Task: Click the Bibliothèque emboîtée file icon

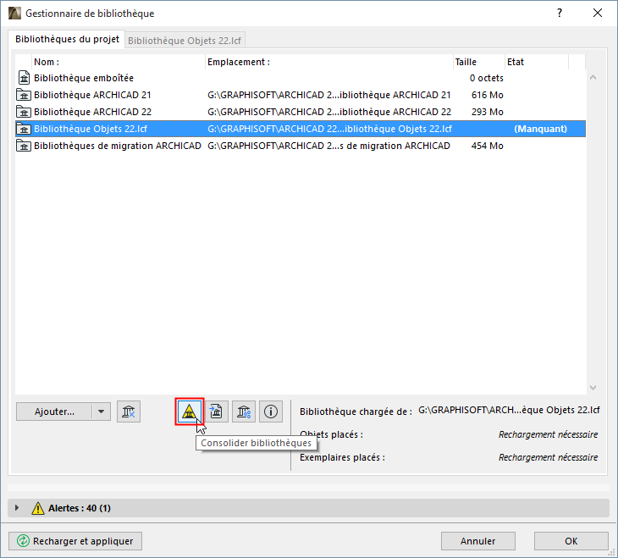Action: pos(24,78)
